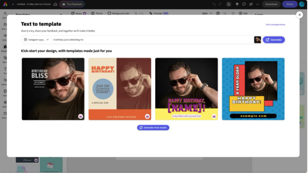Open the Text to template terms link
Viewport: 308px width, 174px height.
(275, 25)
